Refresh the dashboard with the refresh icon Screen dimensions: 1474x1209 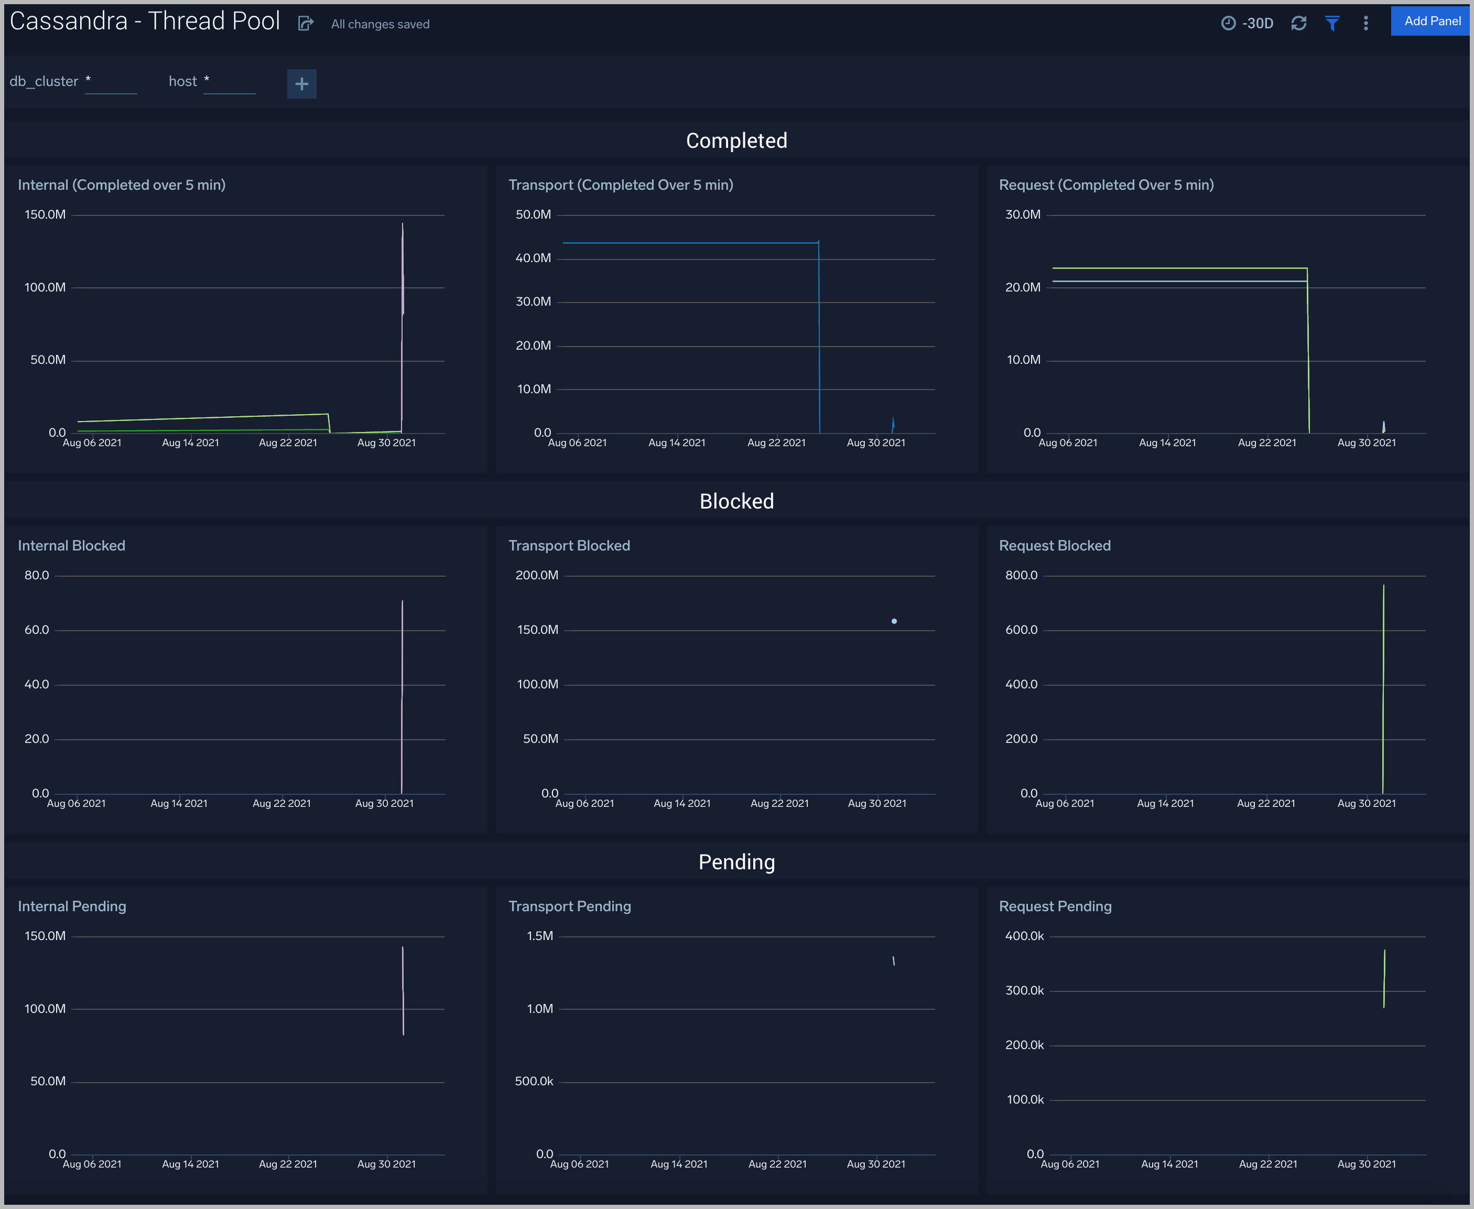[1298, 23]
